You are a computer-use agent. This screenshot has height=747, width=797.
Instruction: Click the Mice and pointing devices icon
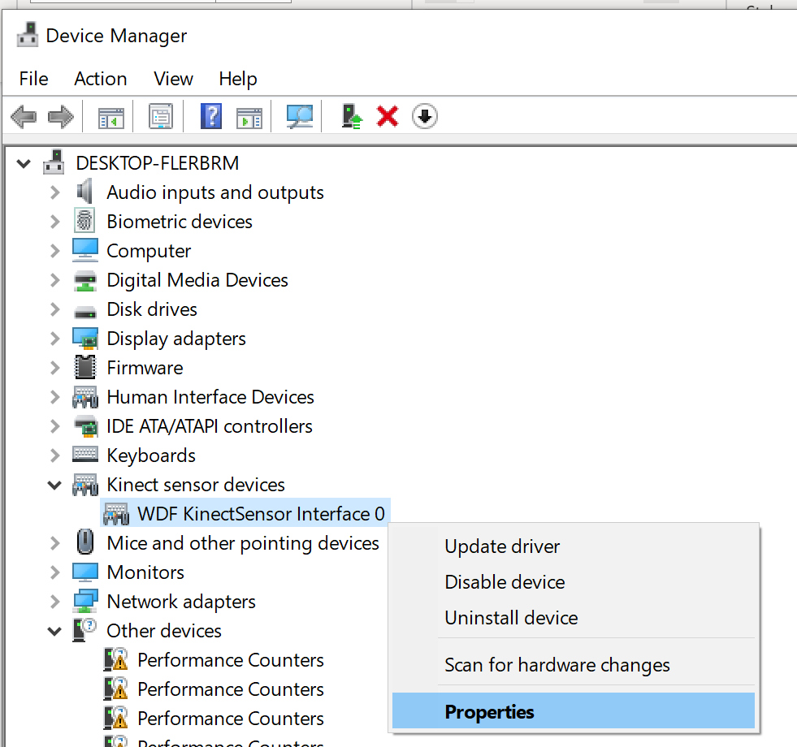(x=84, y=542)
